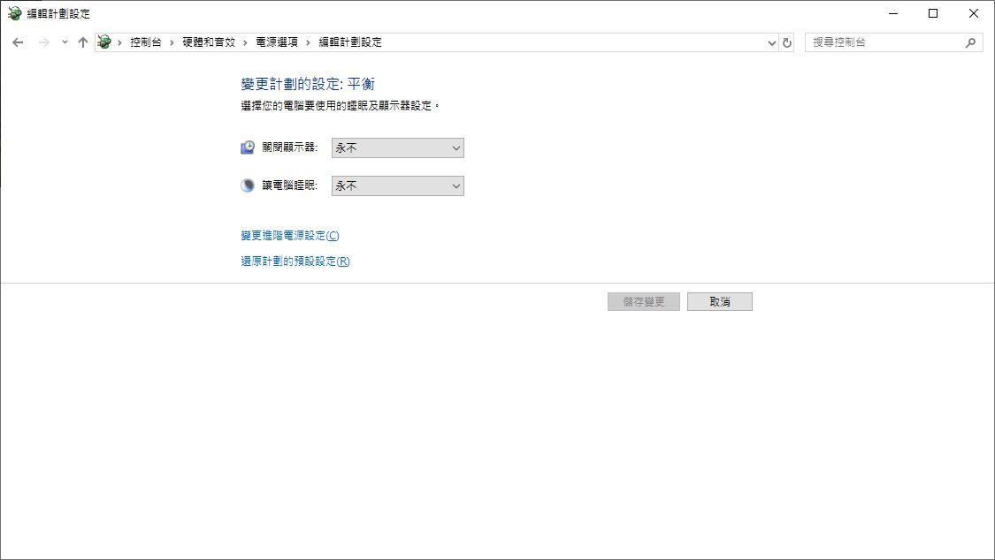This screenshot has width=995, height=560.
Task: Expand the address bar history dropdown
Action: (772, 42)
